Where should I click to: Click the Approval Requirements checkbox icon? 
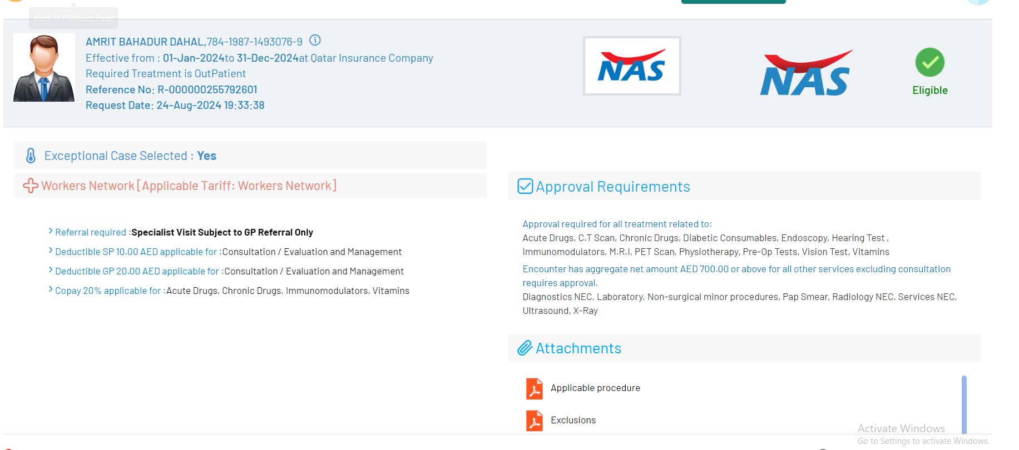tap(525, 186)
